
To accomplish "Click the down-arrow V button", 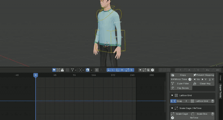I will click(x=211, y=79).
